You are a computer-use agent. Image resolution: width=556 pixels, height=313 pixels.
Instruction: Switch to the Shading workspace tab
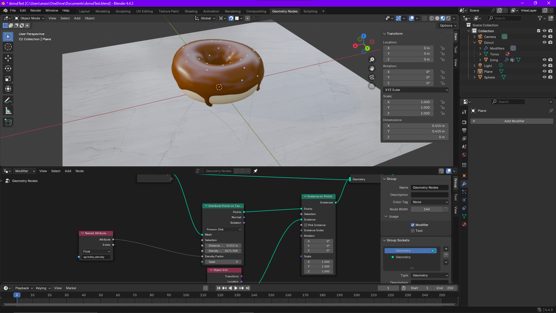pyautogui.click(x=191, y=11)
